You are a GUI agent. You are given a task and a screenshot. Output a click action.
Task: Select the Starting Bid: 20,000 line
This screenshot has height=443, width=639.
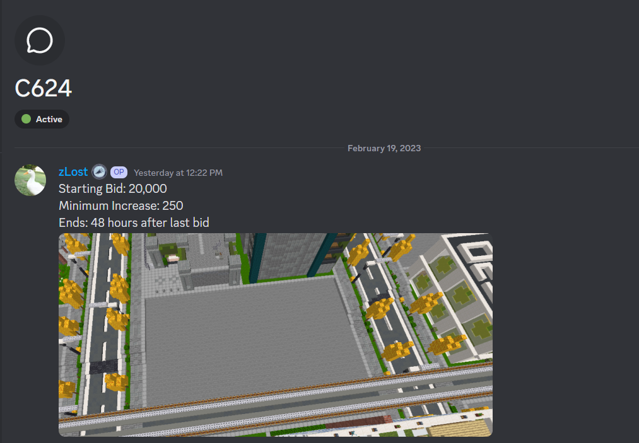point(113,188)
